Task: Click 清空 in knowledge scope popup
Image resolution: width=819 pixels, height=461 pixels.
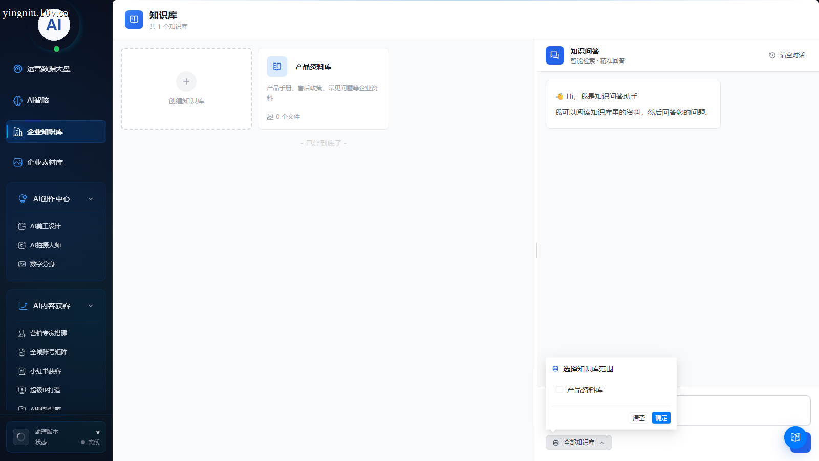Action: click(x=639, y=418)
